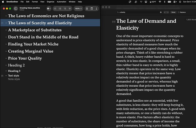Click the '##' heading marker
Screen dimensions: 196x128
(114, 22)
